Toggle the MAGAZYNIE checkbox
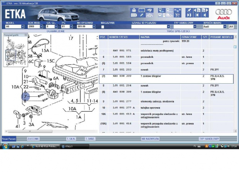The height and width of the screenshot is (172, 239). coord(103,27)
